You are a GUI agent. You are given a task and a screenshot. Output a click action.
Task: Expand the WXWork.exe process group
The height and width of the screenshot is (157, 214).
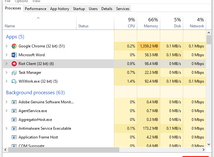(6, 81)
